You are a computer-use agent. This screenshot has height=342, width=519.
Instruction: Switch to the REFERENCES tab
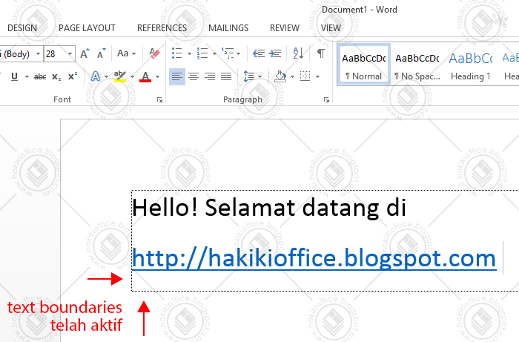[162, 28]
